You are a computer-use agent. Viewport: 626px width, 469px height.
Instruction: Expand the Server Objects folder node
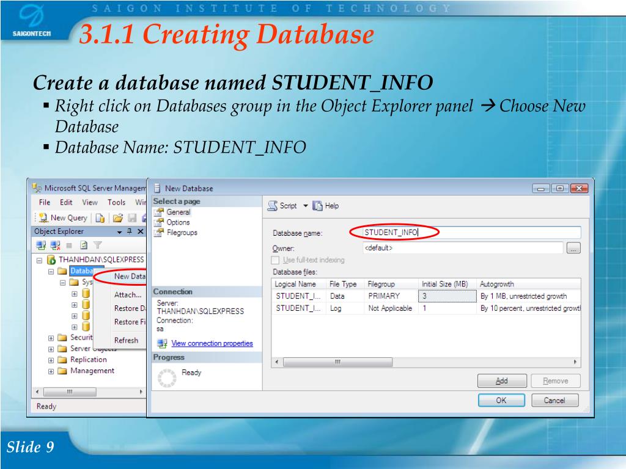coord(51,349)
